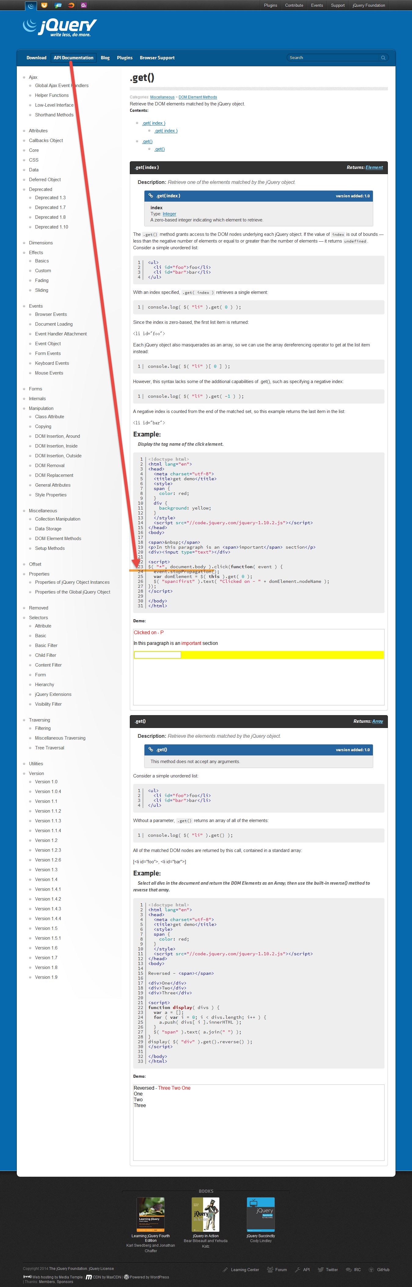Click Sponsors link in footer thanks
The image size is (412, 1287).
pos(65,1282)
